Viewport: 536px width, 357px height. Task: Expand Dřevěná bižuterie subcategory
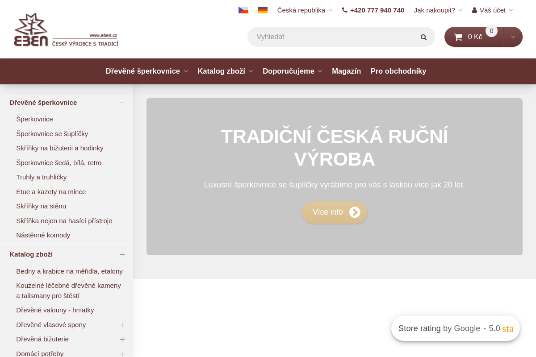click(x=122, y=339)
